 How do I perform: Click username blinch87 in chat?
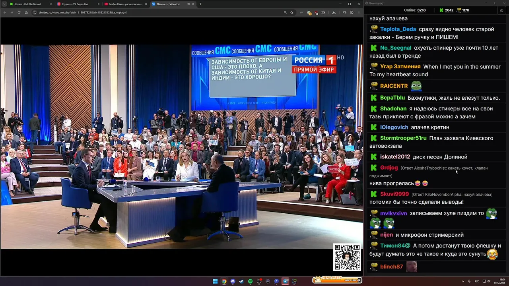coord(392,267)
